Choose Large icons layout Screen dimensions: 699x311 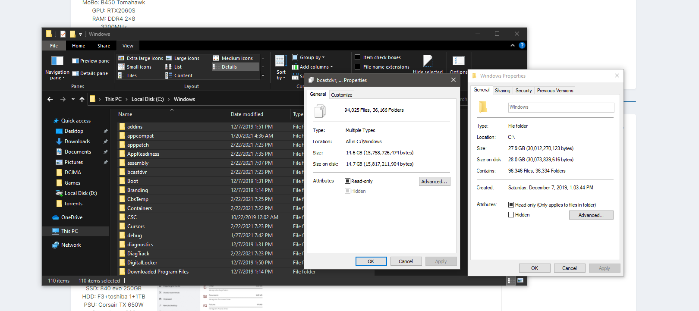(x=183, y=58)
